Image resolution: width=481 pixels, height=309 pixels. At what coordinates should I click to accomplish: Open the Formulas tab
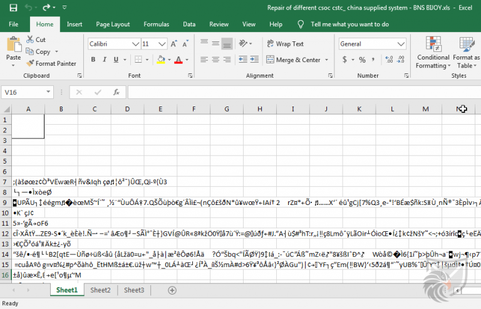(157, 24)
